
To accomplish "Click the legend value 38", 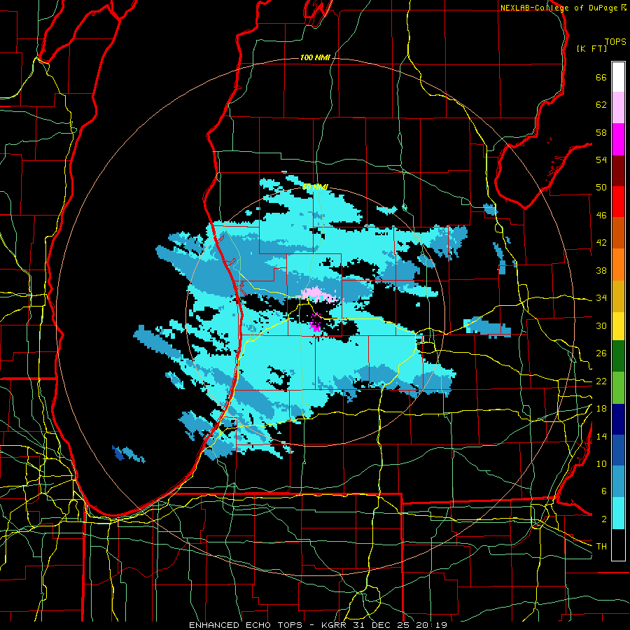I will point(601,270).
